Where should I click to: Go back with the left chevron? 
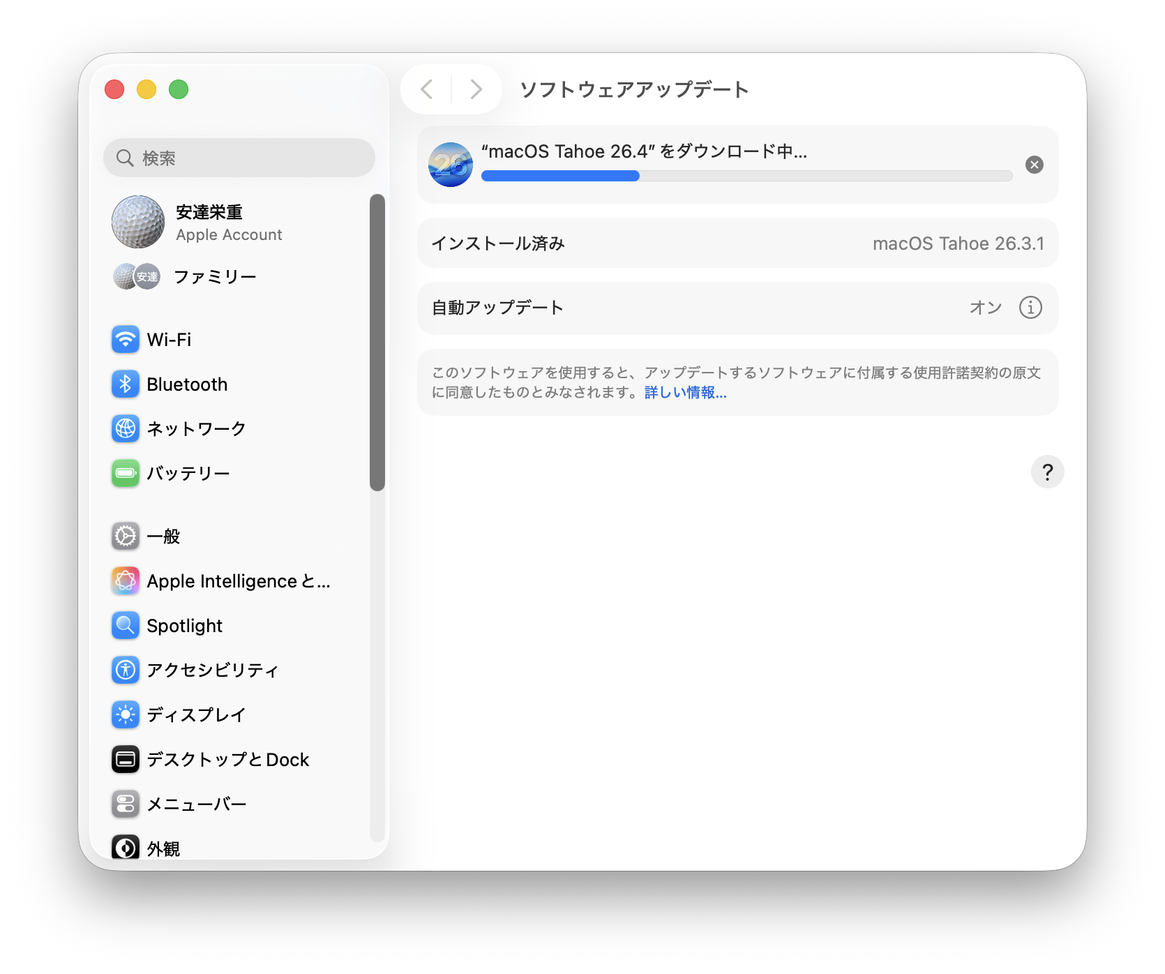[427, 89]
